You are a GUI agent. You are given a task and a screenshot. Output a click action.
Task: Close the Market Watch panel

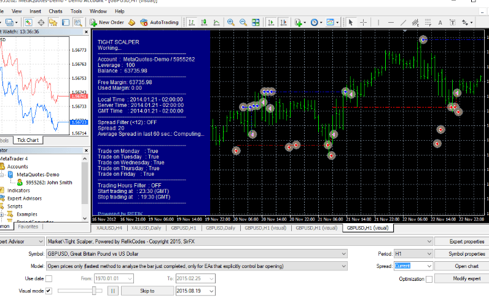tap(87, 32)
